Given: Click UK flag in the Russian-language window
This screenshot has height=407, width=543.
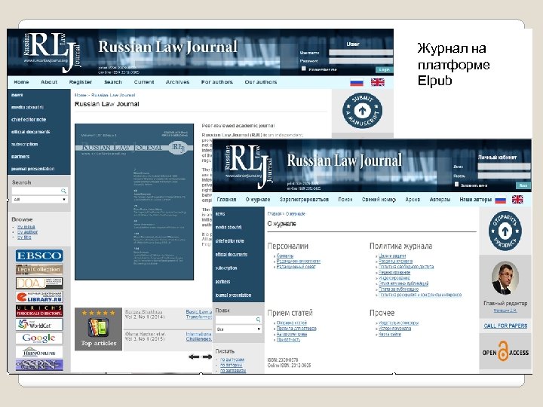Looking at the screenshot, I should pyautogui.click(x=517, y=200).
